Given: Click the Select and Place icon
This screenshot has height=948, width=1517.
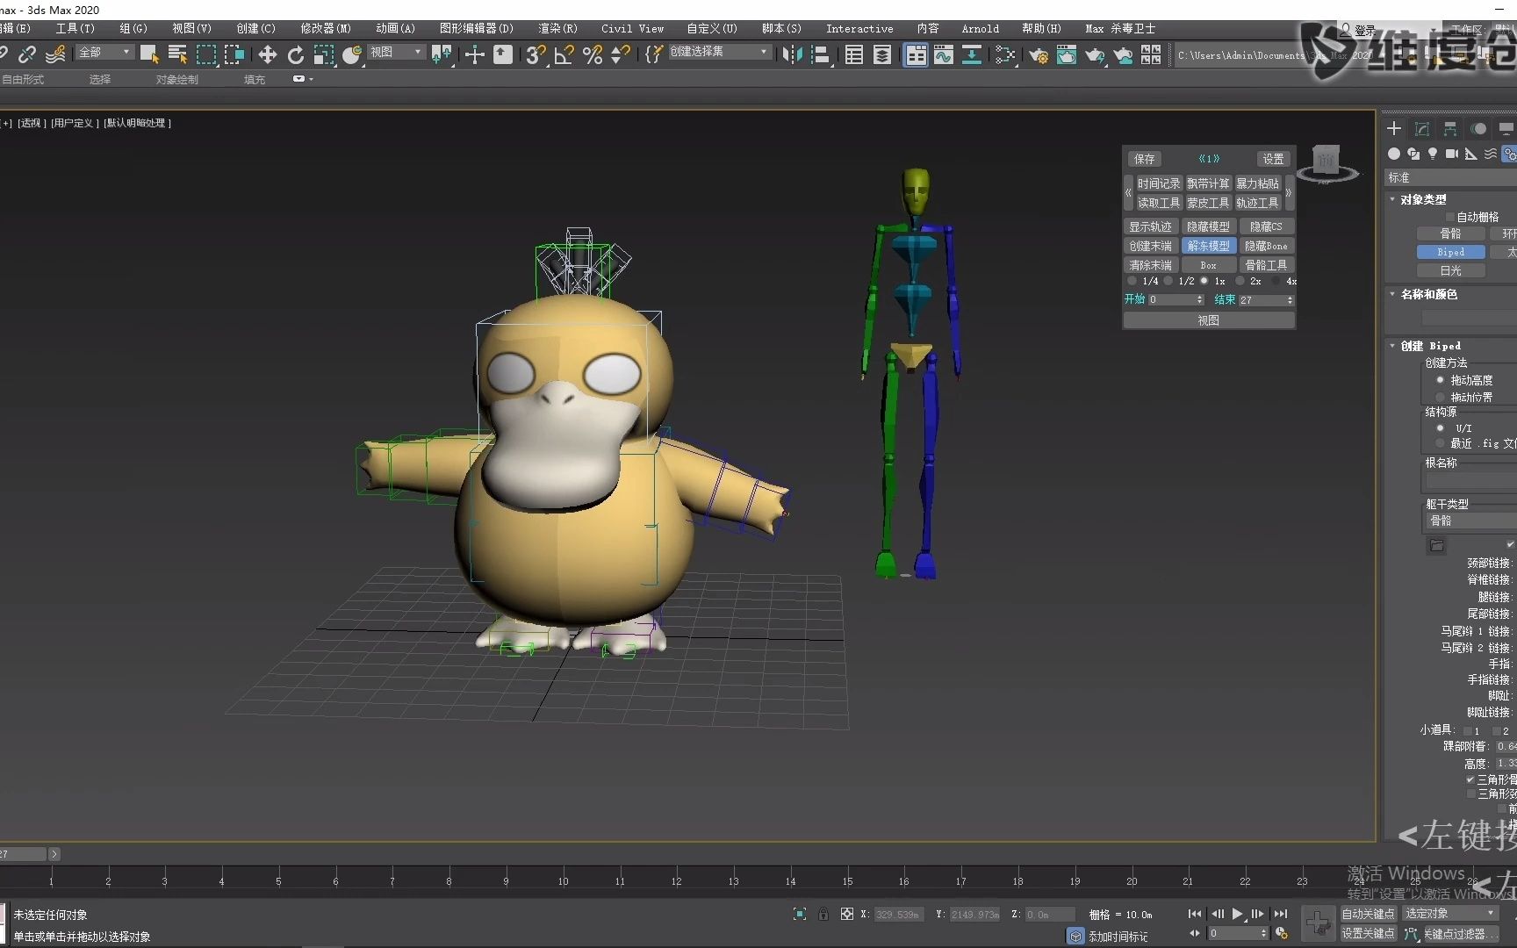Looking at the screenshot, I should 352,54.
